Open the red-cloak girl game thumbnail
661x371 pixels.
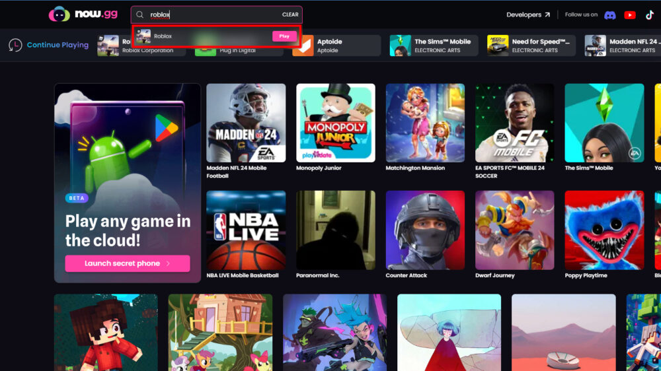click(x=449, y=333)
